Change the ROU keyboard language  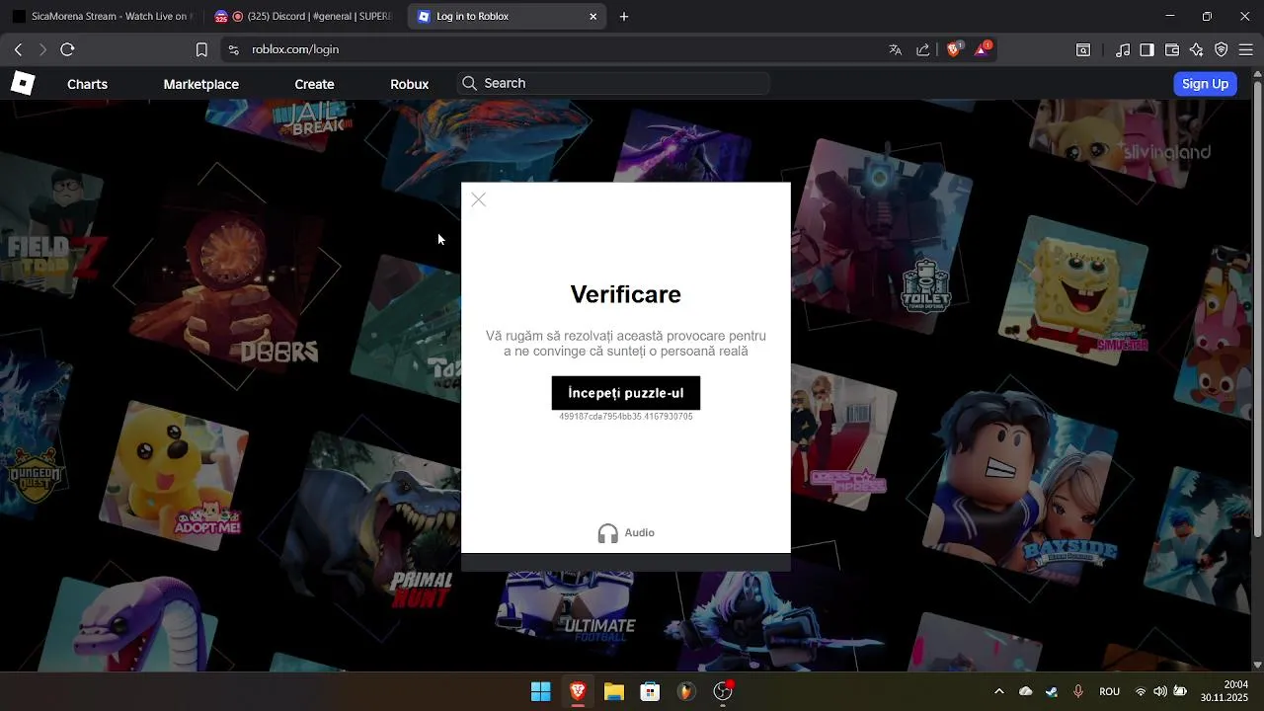point(1109,691)
